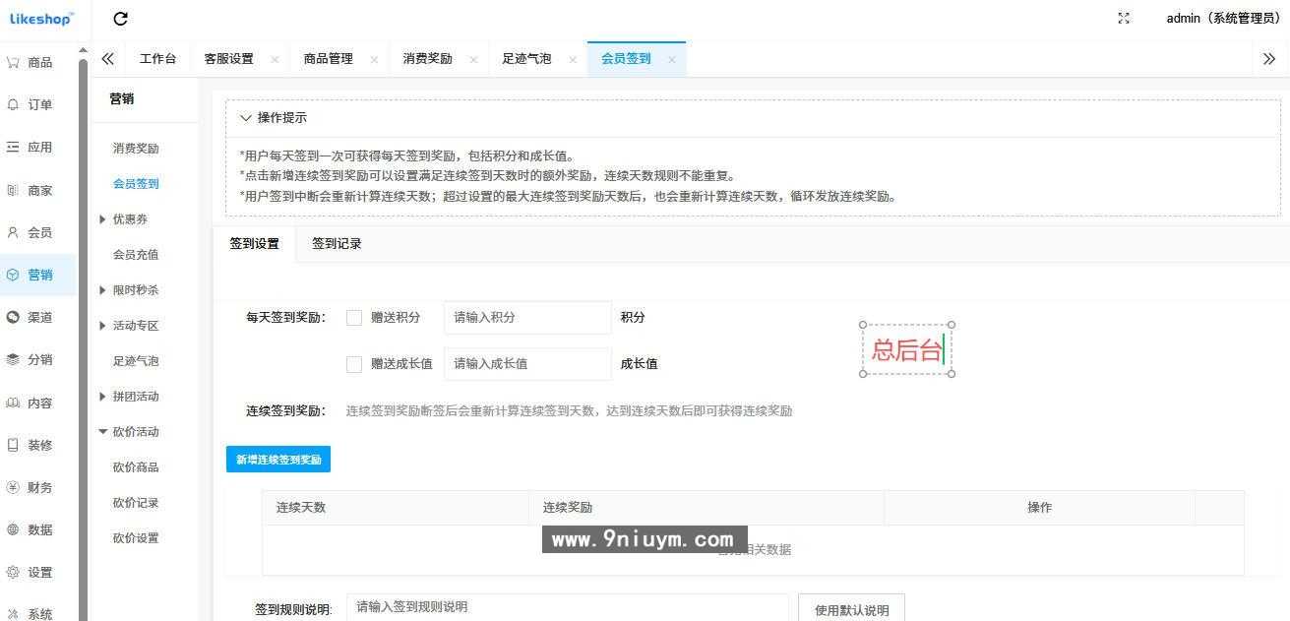Open the 会员 section in sidebar
The height and width of the screenshot is (621, 1290).
[x=37, y=231]
